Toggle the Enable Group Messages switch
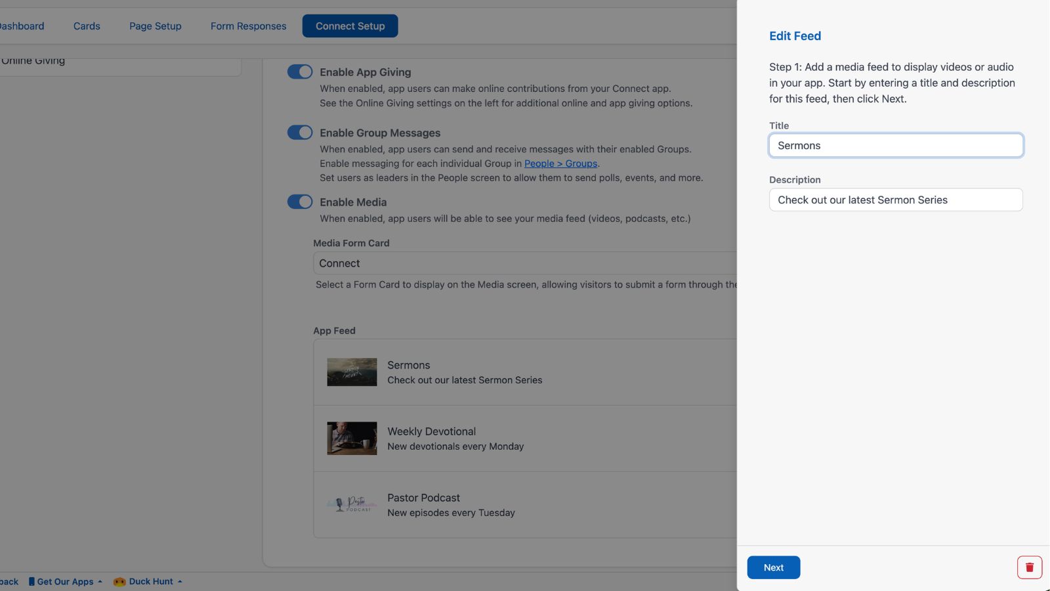Image resolution: width=1050 pixels, height=591 pixels. [300, 132]
